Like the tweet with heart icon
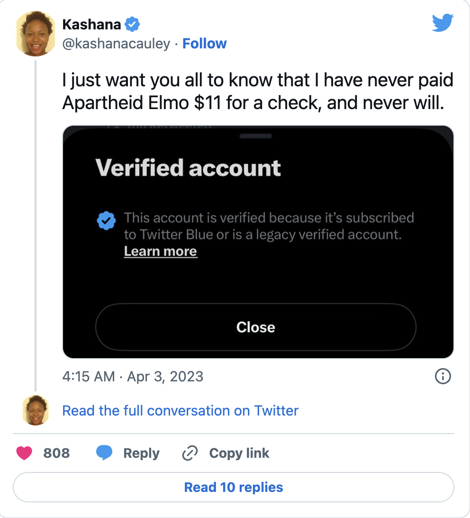 coord(24,453)
